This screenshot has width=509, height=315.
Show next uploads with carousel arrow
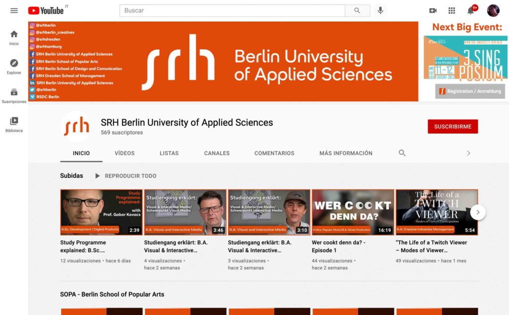pos(478,212)
